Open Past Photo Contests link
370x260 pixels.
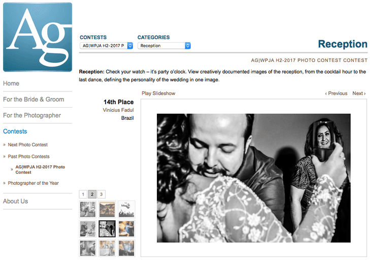28,156
